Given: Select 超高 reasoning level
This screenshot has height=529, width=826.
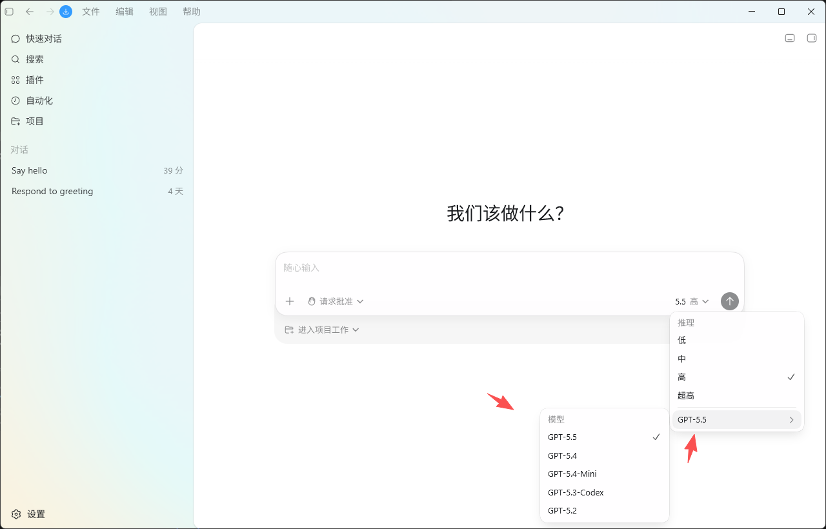Looking at the screenshot, I should [737, 395].
